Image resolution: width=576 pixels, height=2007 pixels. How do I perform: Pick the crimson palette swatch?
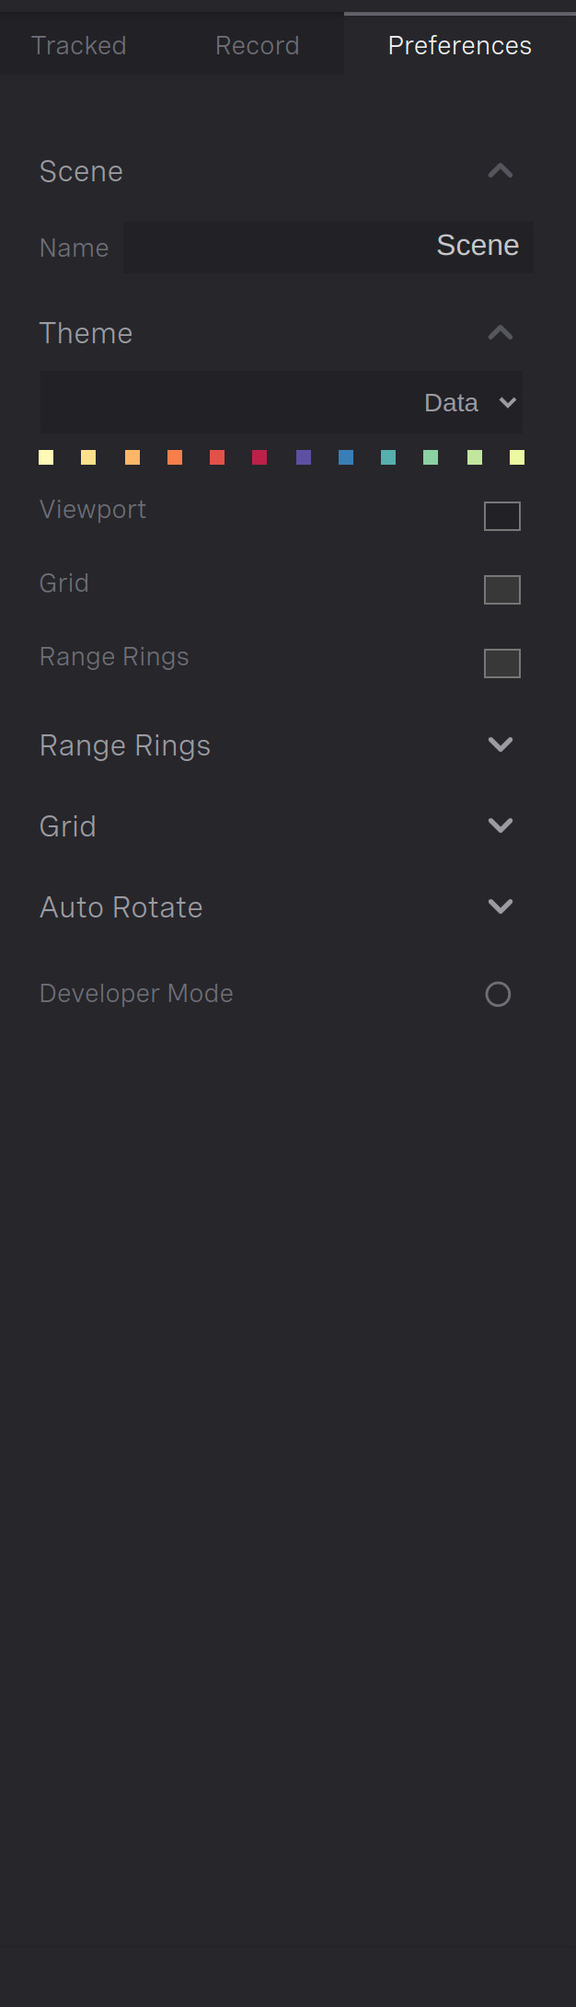click(x=259, y=457)
